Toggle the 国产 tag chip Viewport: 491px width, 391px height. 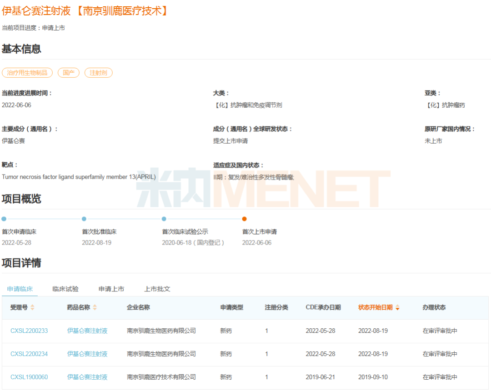[68, 73]
